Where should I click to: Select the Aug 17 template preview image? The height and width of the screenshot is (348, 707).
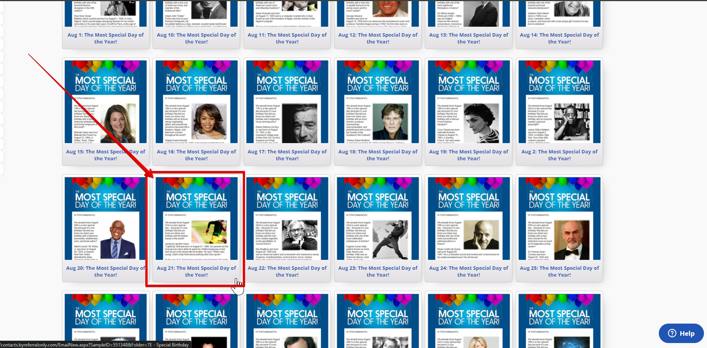(287, 101)
